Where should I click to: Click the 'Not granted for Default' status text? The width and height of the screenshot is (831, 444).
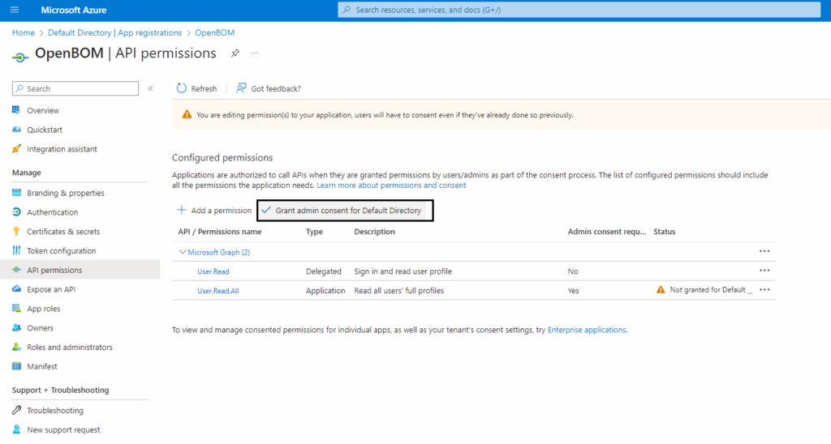711,289
